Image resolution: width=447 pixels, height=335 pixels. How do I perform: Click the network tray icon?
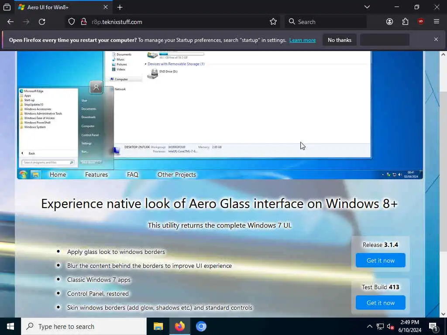point(380,326)
